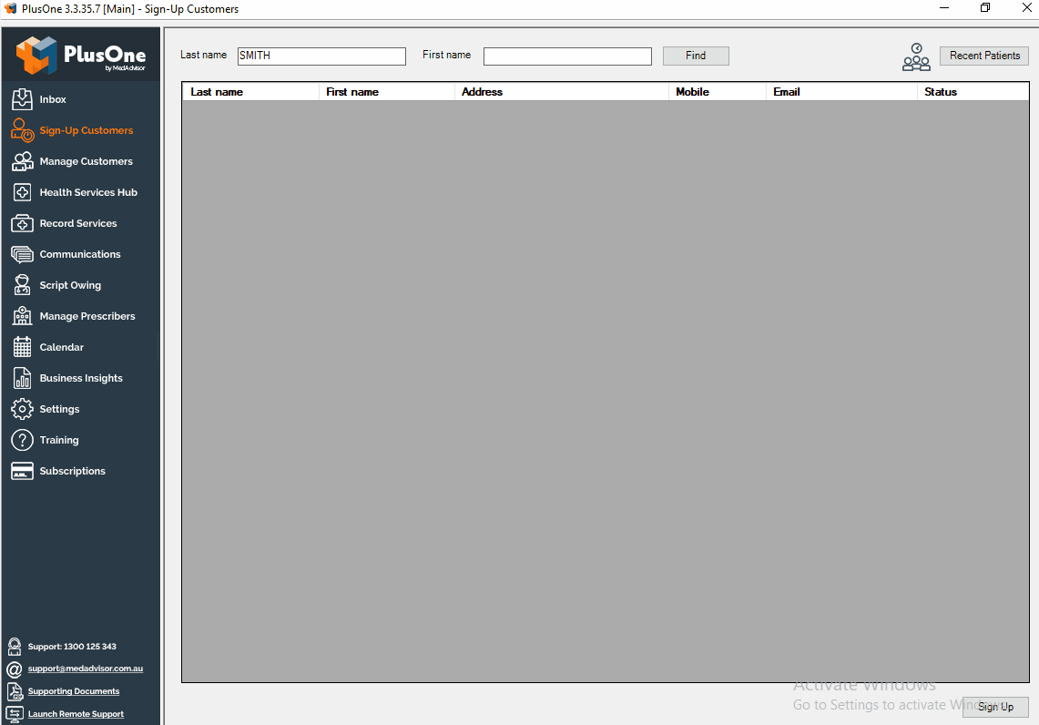Screen dimensions: 1039x725
Task: Sort by First name column header
Action: 386,92
